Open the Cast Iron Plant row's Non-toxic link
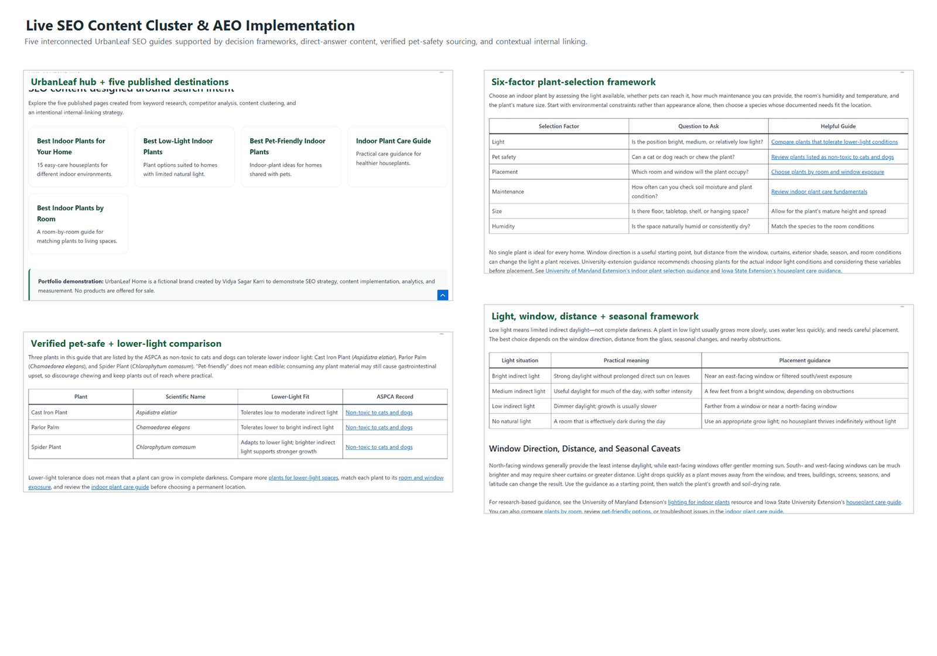This screenshot has height=656, width=937. (379, 412)
